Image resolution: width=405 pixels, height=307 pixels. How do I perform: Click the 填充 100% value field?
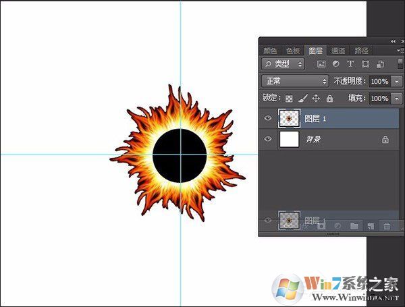click(379, 99)
